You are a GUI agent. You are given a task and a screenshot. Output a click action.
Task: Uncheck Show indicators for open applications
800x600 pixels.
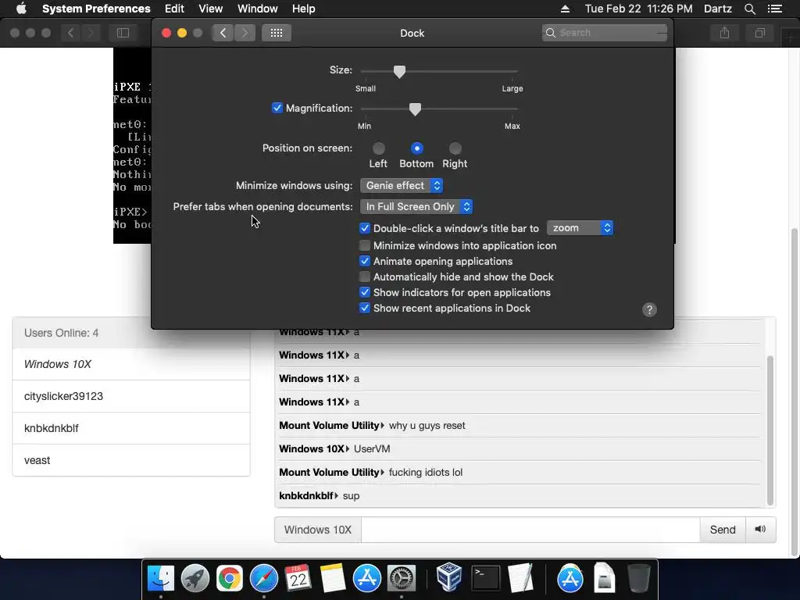365,292
